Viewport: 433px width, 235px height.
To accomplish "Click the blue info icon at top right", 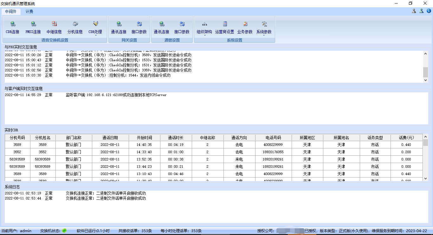I will [x=429, y=11].
